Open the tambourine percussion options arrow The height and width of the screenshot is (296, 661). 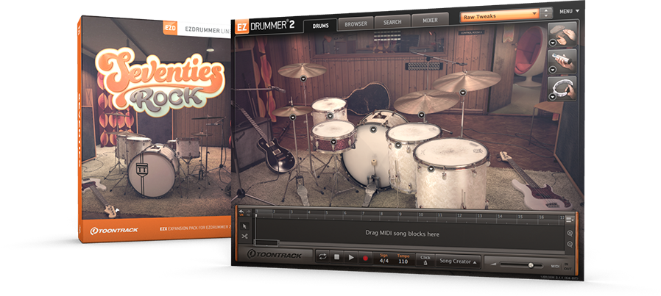[552, 97]
